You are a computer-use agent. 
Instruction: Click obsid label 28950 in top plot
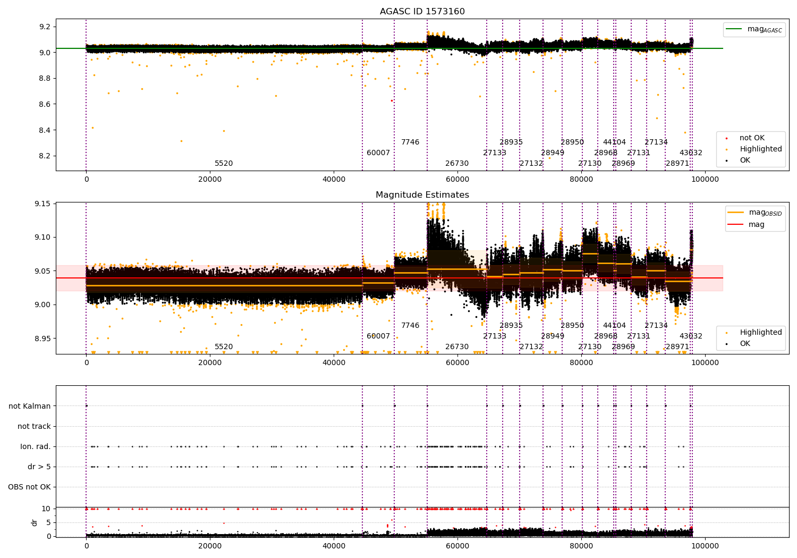click(572, 142)
